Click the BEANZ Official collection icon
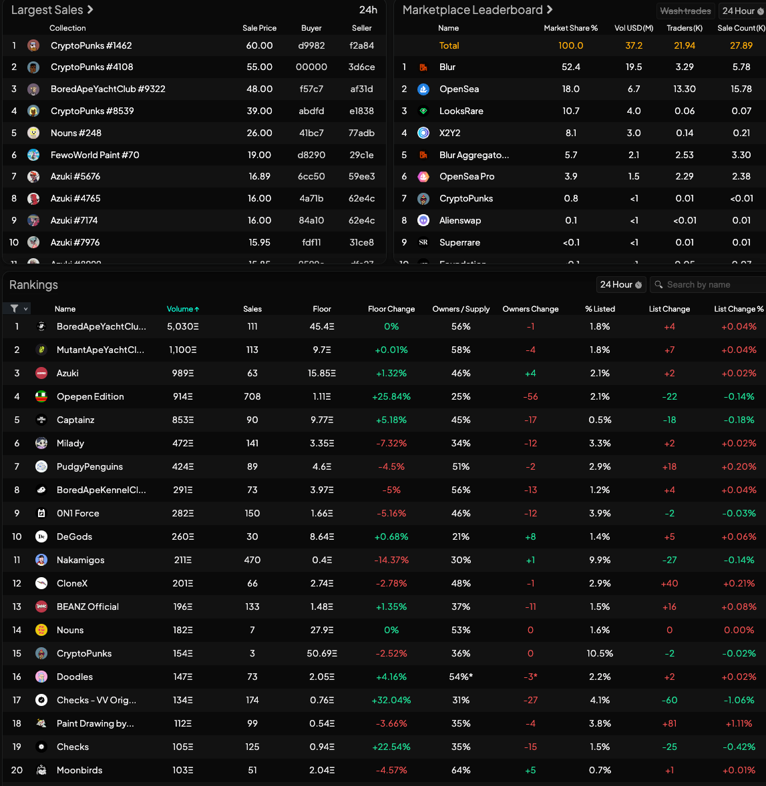Viewport: 766px width, 786px height. 41,607
